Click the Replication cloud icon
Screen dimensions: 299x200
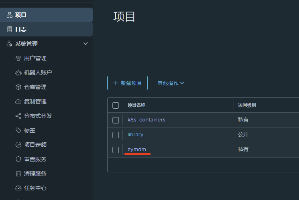[18, 101]
